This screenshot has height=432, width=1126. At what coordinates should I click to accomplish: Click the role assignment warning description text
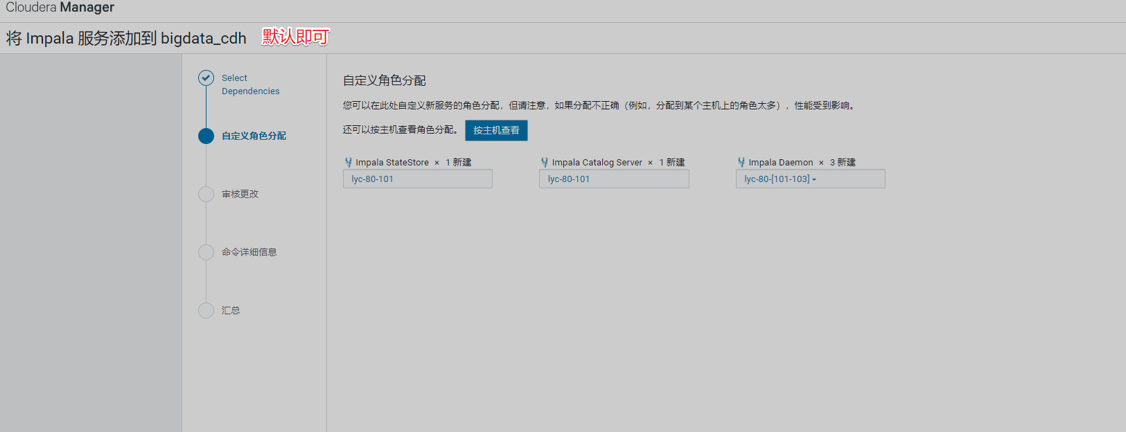600,105
